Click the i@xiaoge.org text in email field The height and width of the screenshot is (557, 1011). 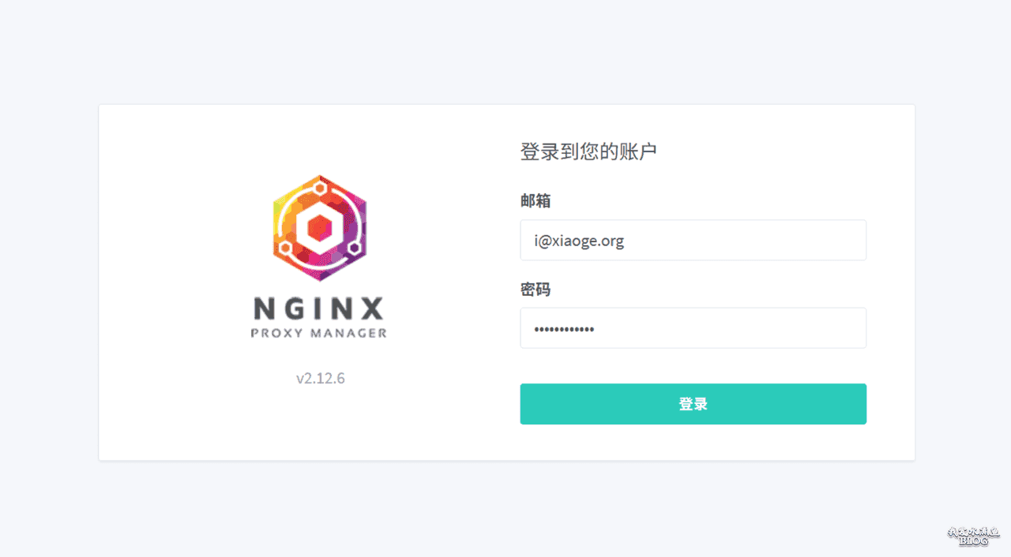(x=579, y=241)
